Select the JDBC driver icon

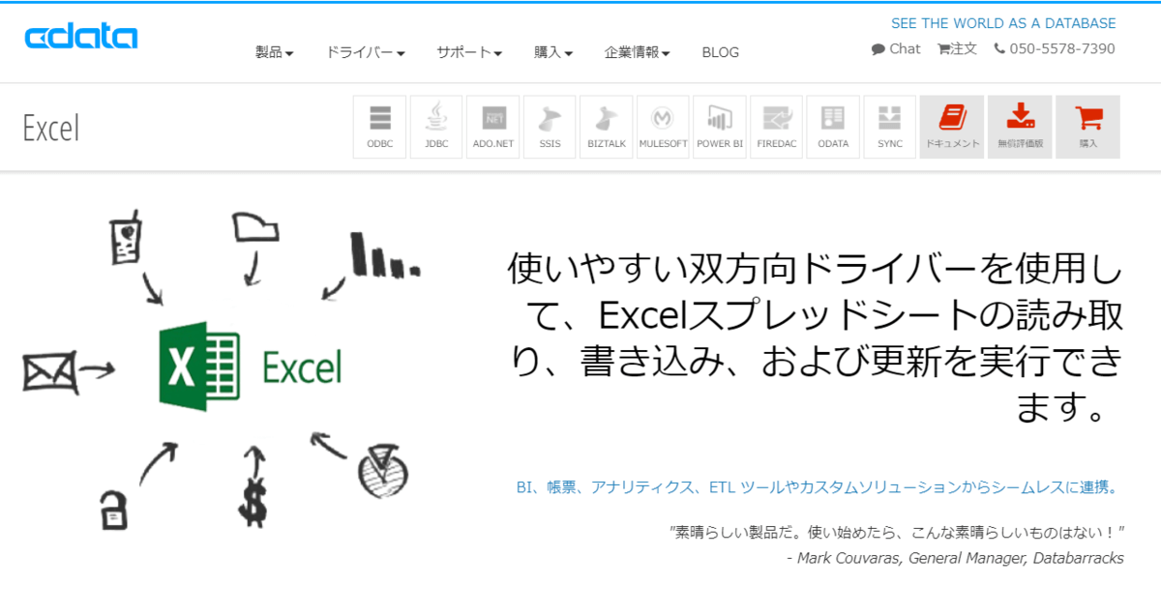(436, 127)
